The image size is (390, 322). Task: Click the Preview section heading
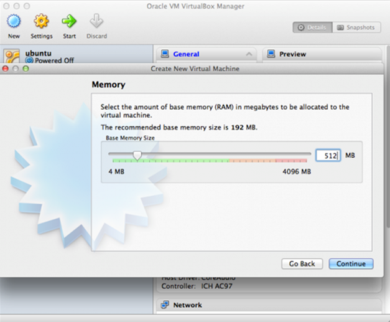pos(292,54)
